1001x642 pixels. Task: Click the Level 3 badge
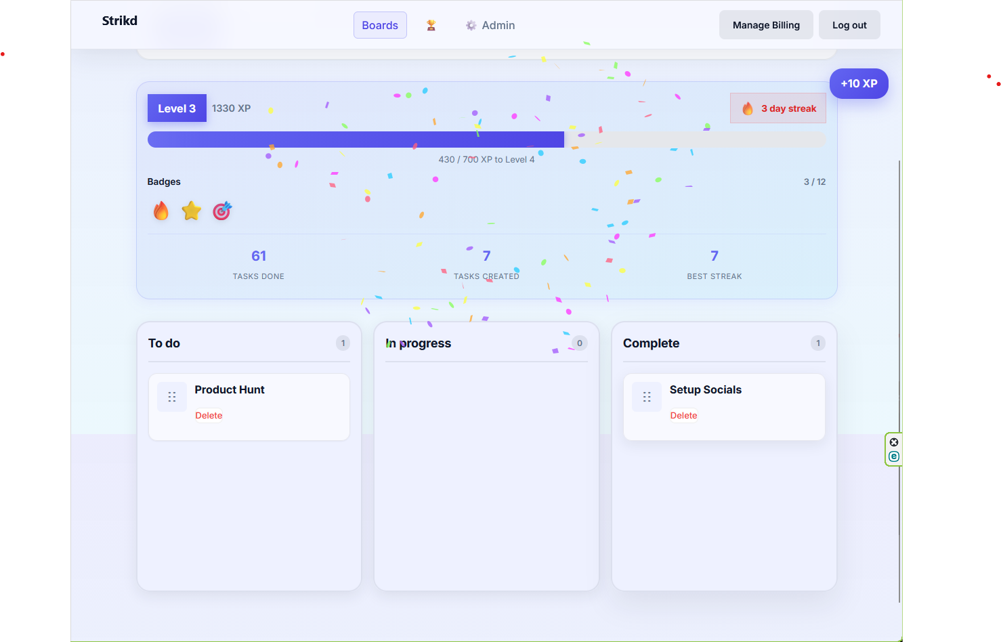click(x=177, y=108)
